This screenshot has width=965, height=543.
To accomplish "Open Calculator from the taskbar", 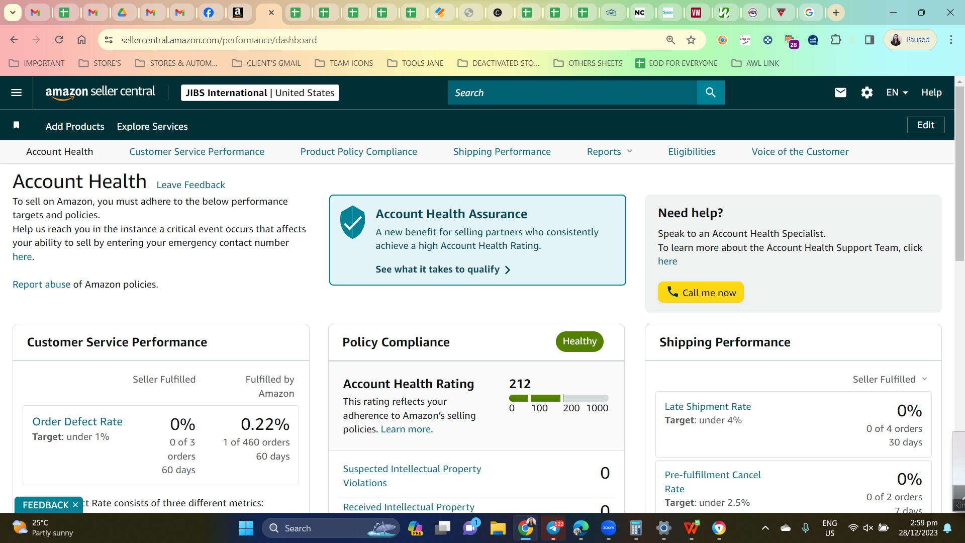I will click(x=636, y=528).
